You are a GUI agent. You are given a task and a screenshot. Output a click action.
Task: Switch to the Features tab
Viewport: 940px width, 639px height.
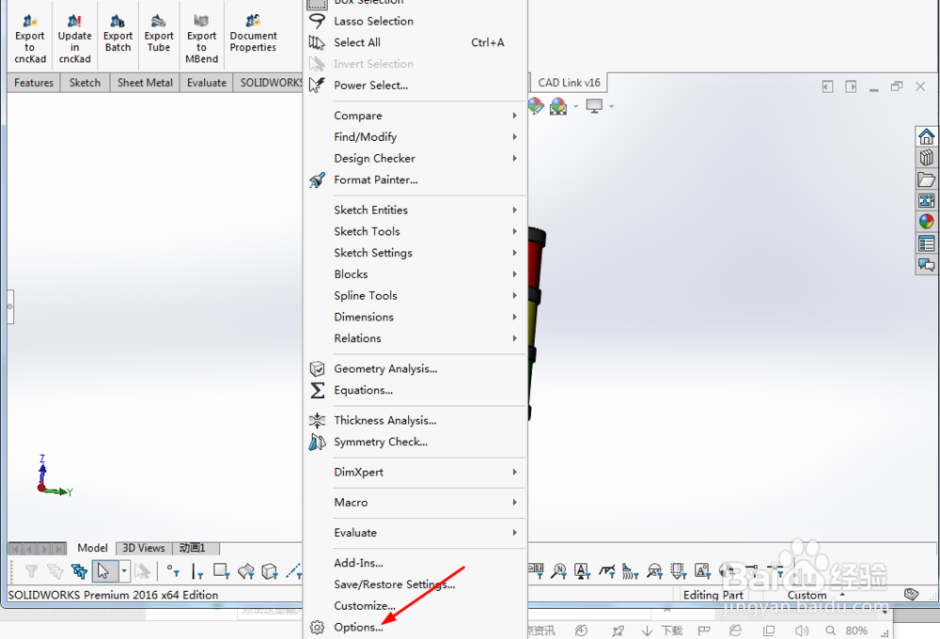click(x=34, y=83)
